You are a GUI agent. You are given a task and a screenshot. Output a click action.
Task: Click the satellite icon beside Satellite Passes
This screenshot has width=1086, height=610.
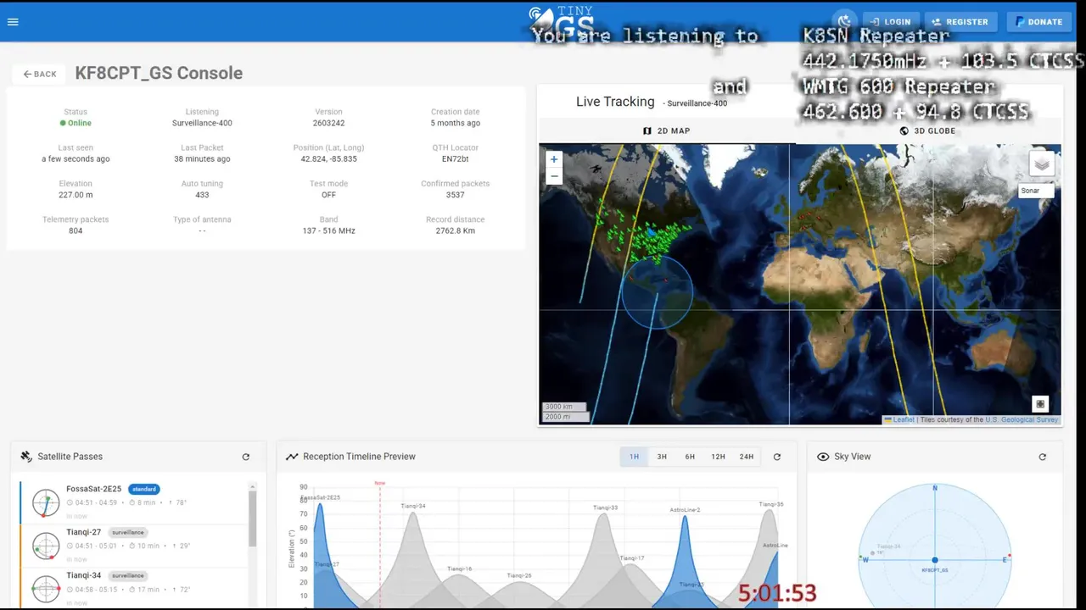pos(26,457)
